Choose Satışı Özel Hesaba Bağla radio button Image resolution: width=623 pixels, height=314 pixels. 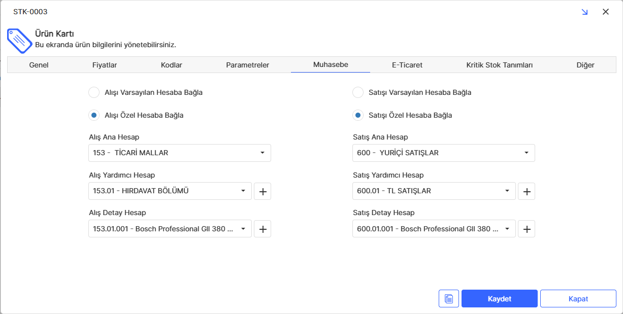coord(358,115)
